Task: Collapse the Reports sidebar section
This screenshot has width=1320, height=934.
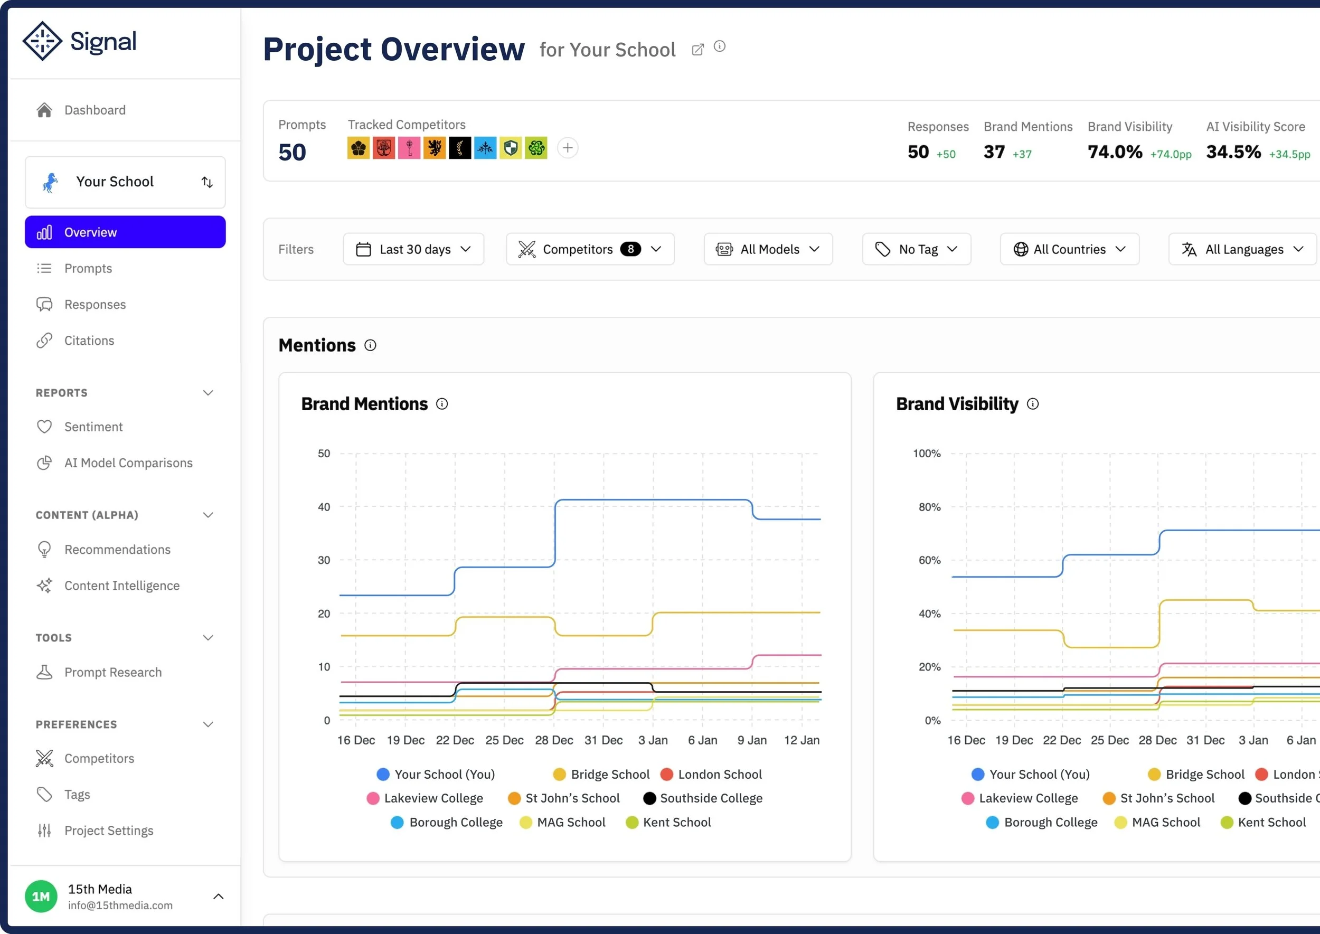Action: (x=208, y=393)
